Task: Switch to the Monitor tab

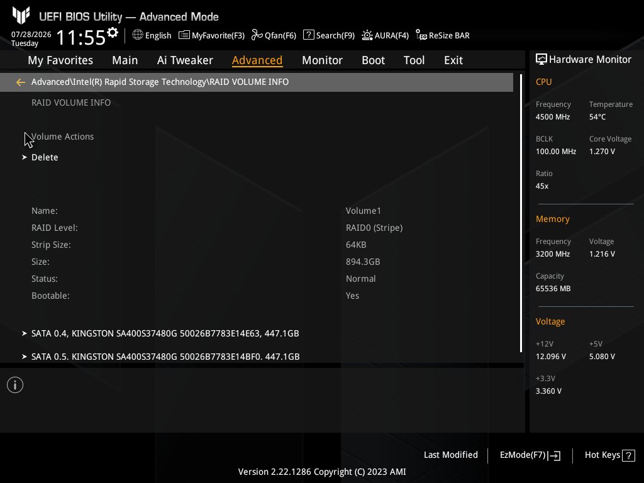Action: coord(322,60)
